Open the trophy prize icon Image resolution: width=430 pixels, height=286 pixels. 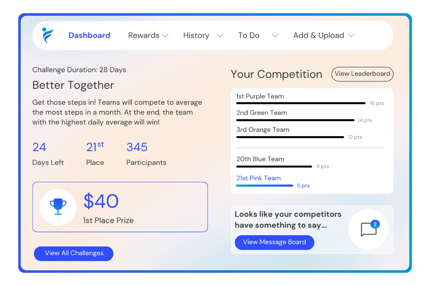[58, 207]
